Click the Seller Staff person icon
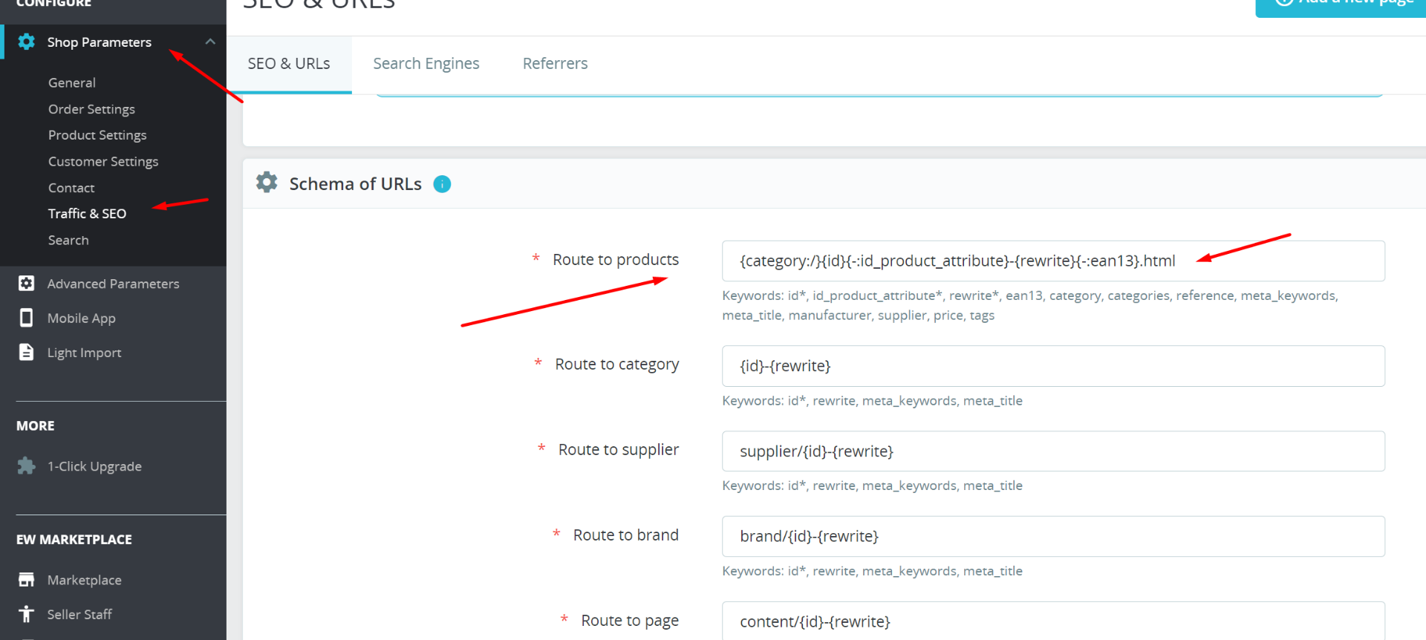1426x640 pixels. pyautogui.click(x=27, y=614)
